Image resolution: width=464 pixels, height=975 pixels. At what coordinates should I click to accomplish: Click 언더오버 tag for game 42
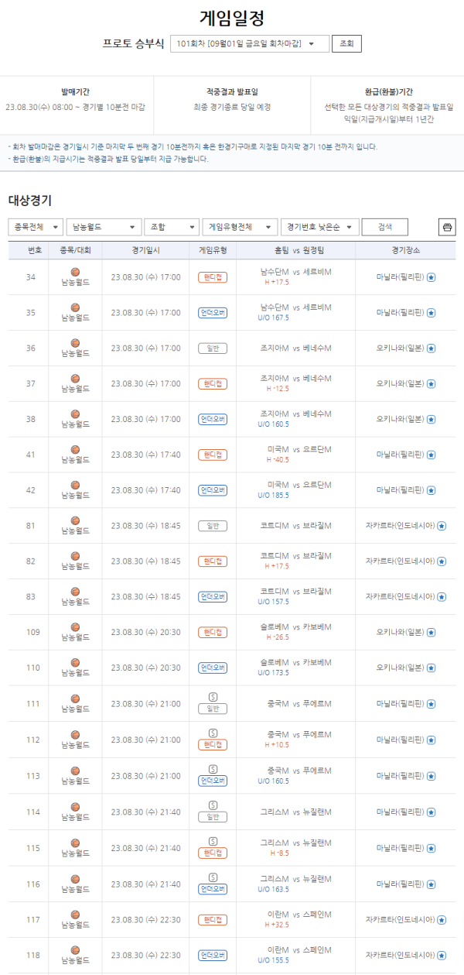click(213, 490)
